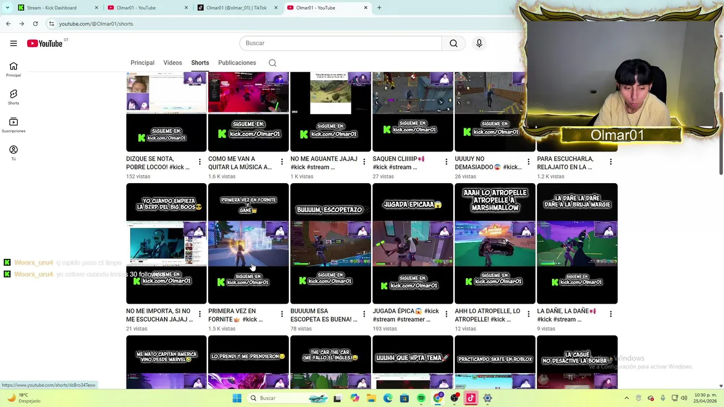Open Principal home in the sidebar
This screenshot has width=724, height=407.
14,70
